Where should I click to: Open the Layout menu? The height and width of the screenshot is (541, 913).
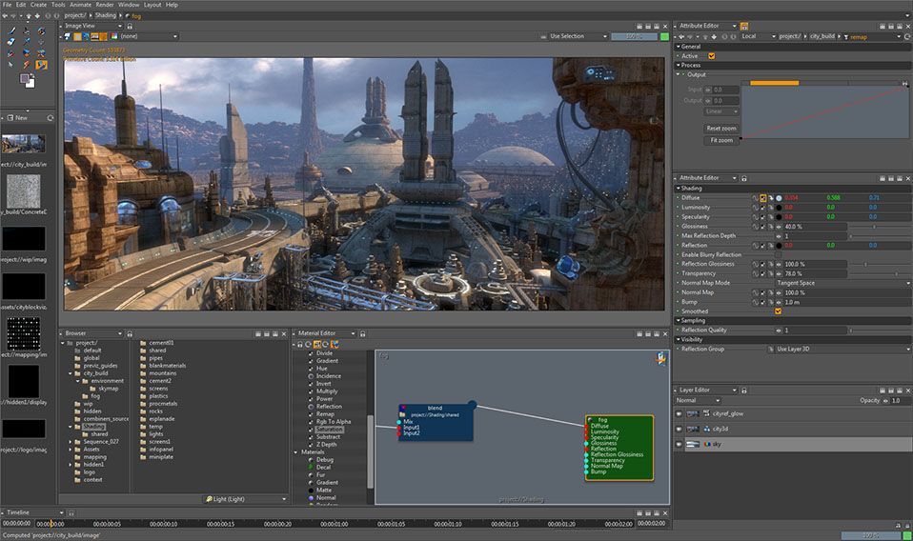pyautogui.click(x=152, y=5)
